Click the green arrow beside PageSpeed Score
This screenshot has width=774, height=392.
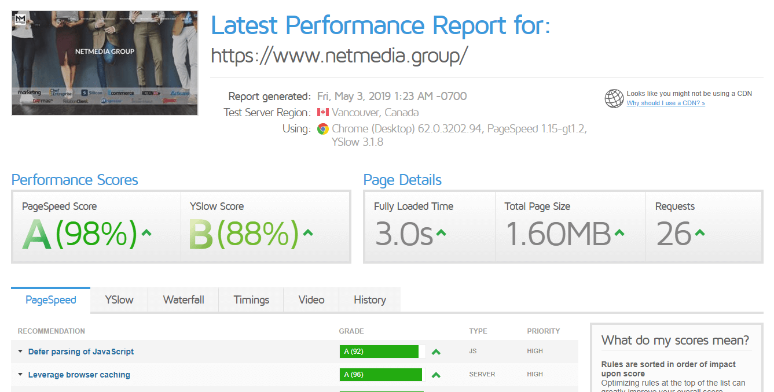(146, 233)
